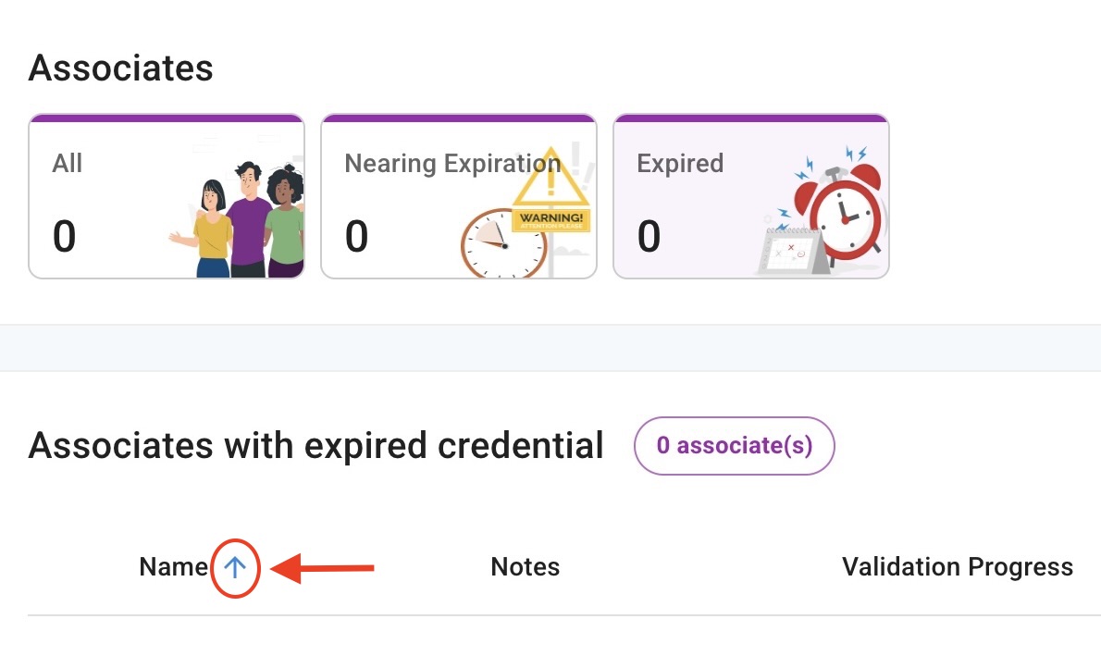
Task: Click the Associates page heading
Action: [x=121, y=68]
